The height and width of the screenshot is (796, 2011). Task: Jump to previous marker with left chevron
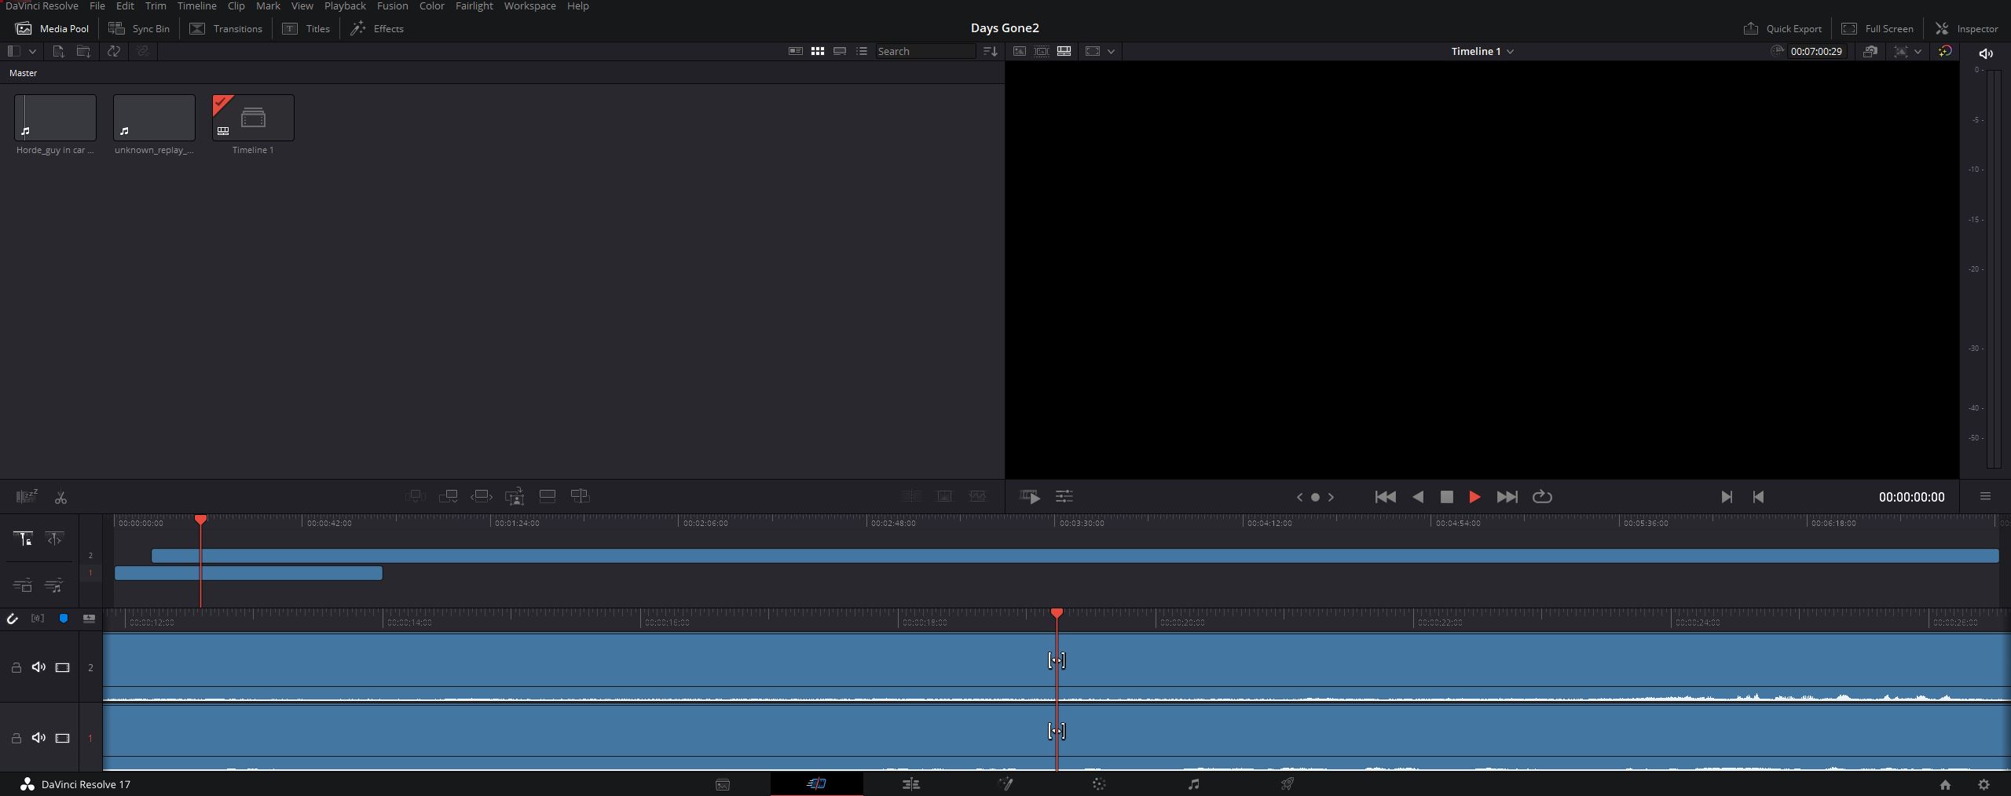1299,497
